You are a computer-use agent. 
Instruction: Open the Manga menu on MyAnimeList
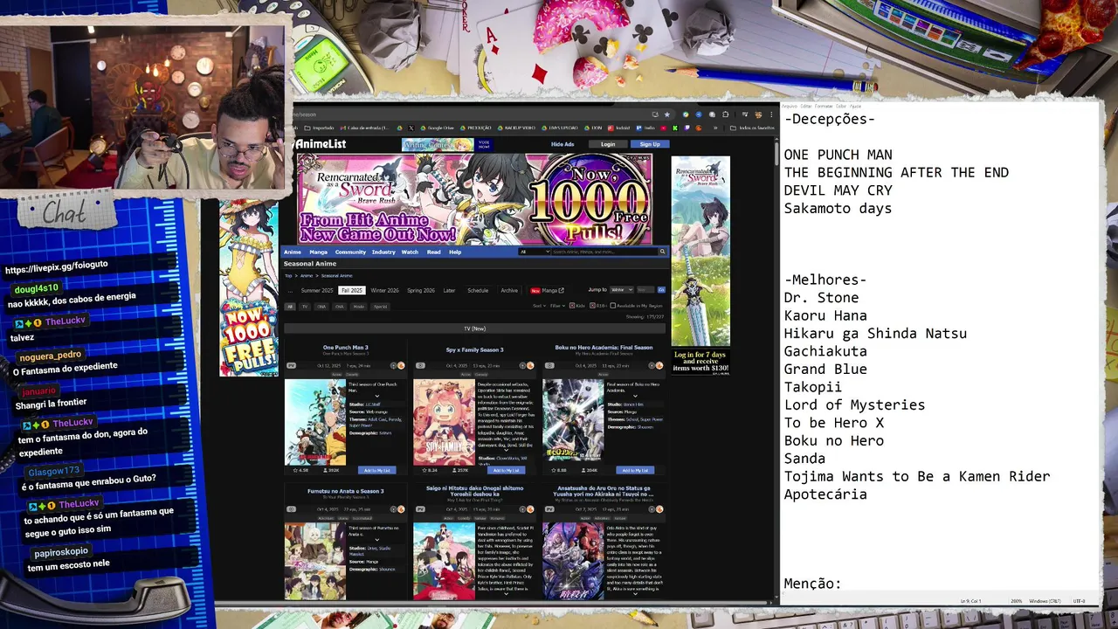tap(319, 252)
